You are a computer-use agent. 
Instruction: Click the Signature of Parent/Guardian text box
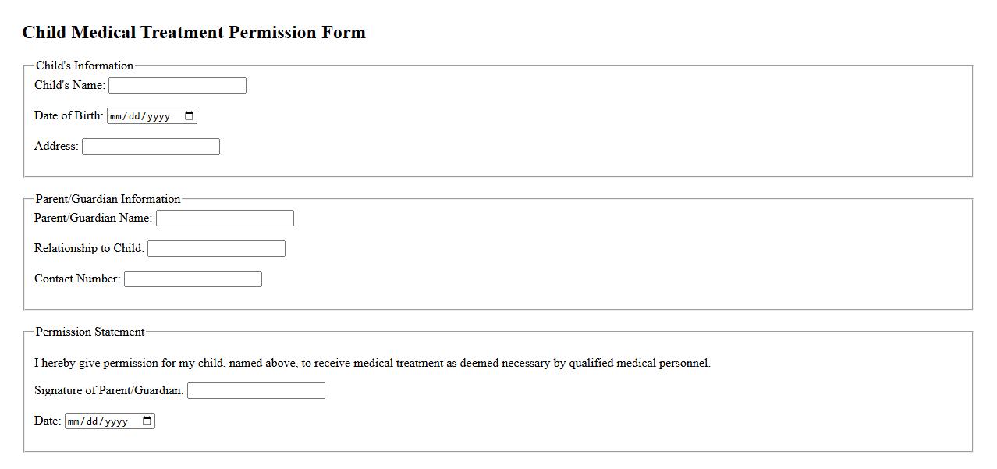[256, 391]
